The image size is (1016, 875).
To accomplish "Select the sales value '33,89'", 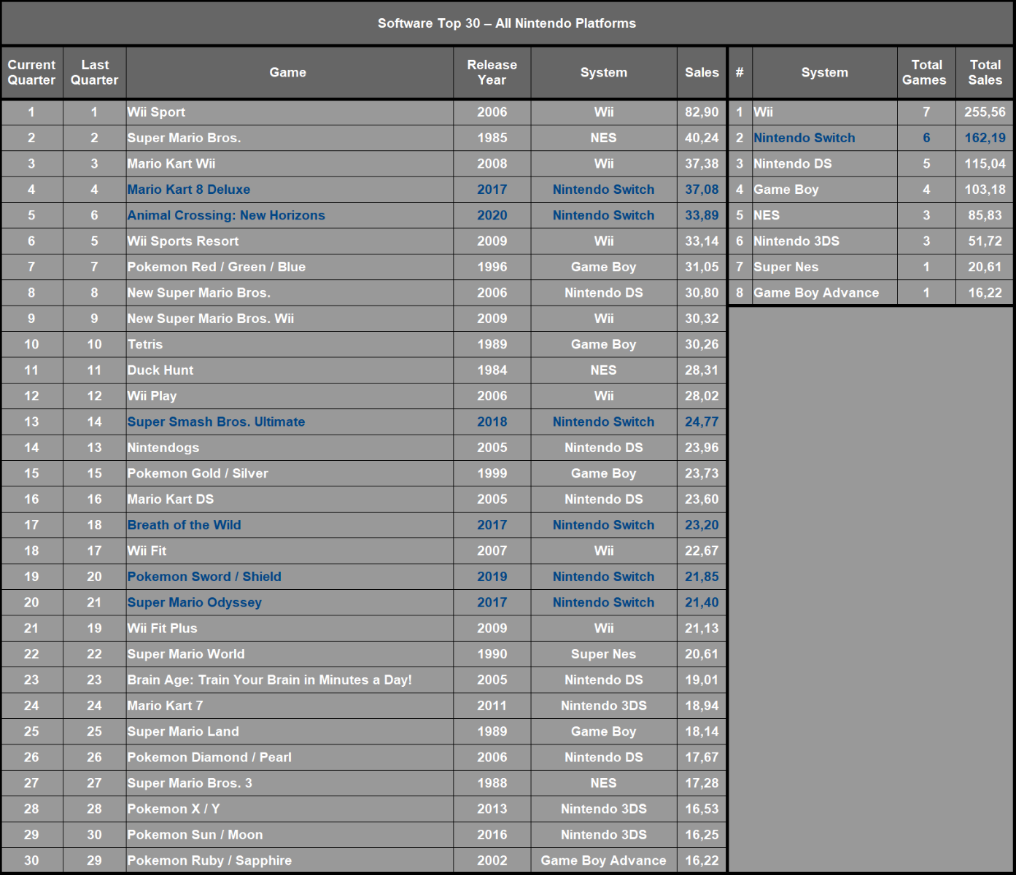I will 702,215.
